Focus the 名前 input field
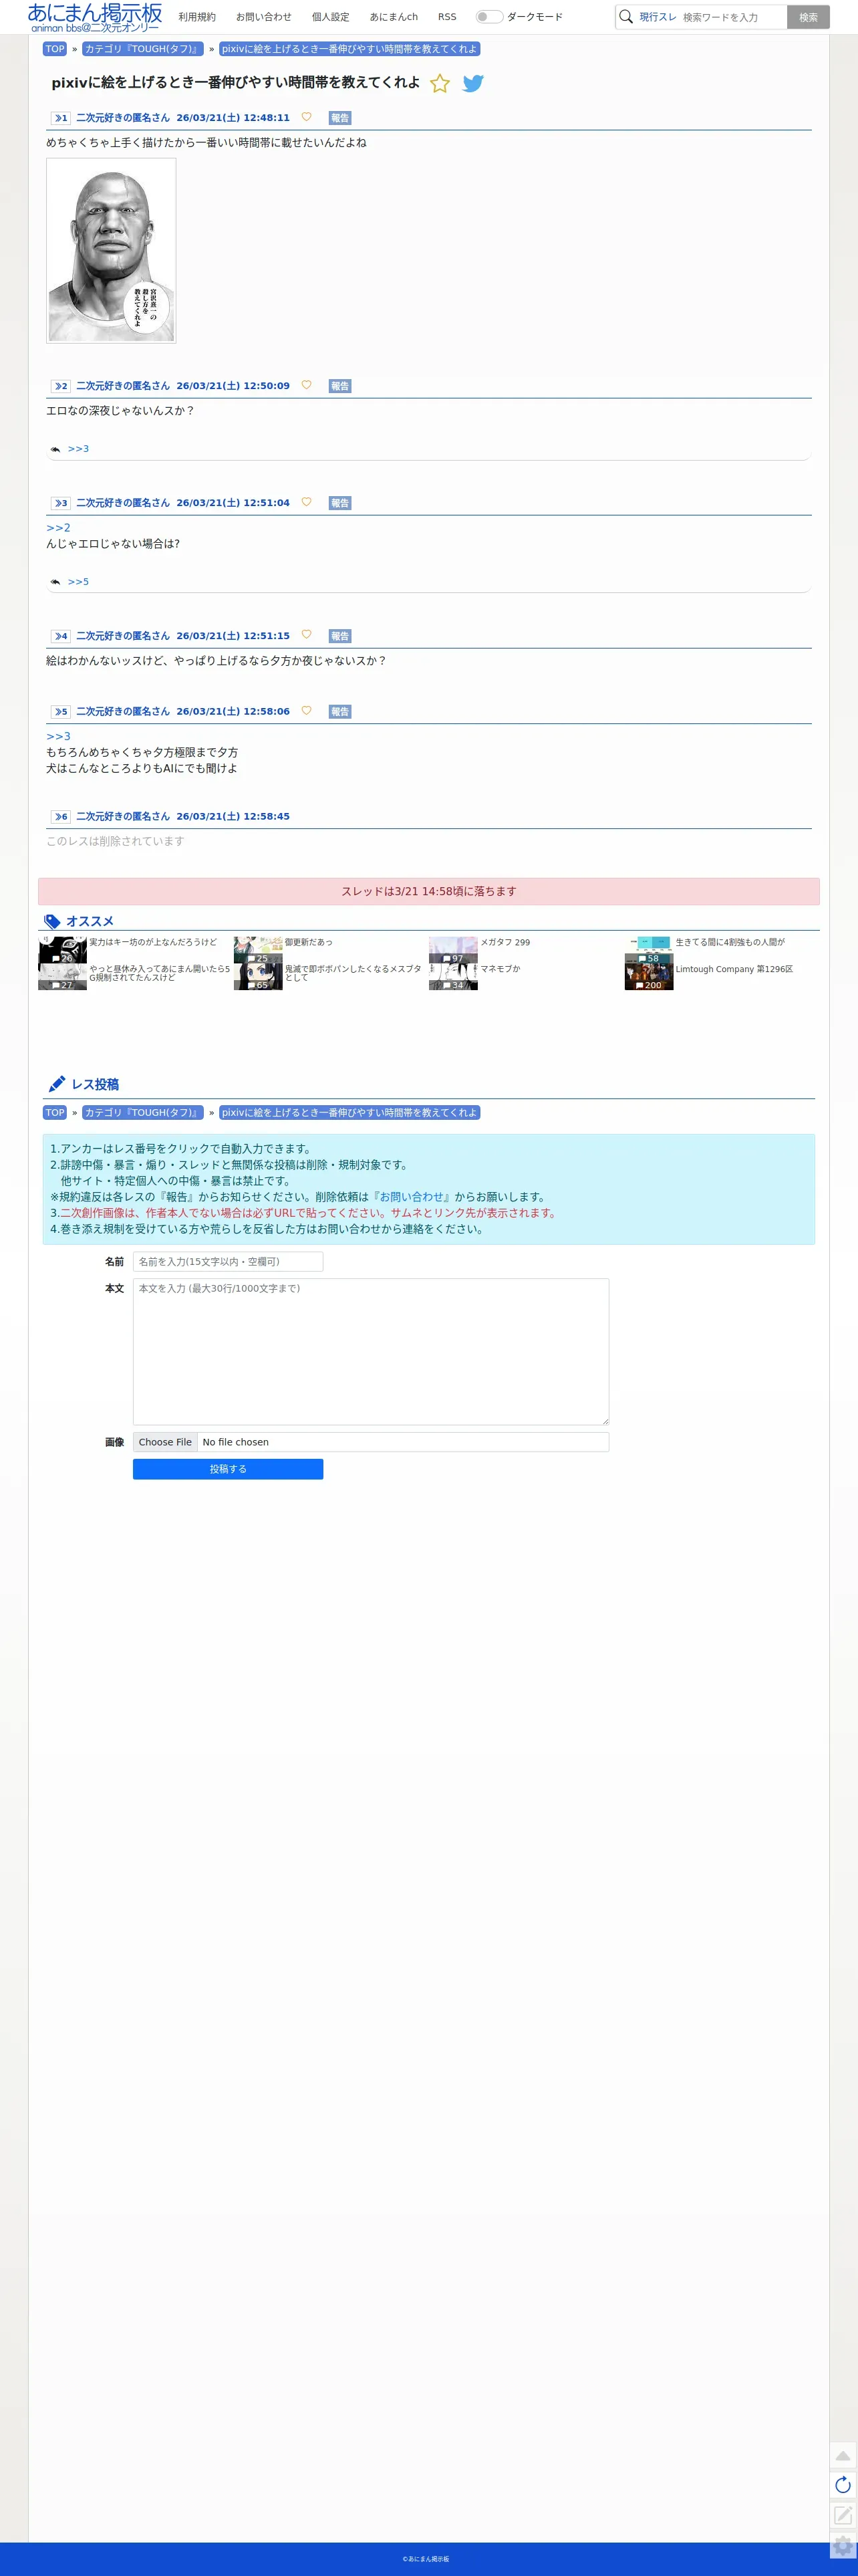The width and height of the screenshot is (858, 2576). coord(228,1262)
